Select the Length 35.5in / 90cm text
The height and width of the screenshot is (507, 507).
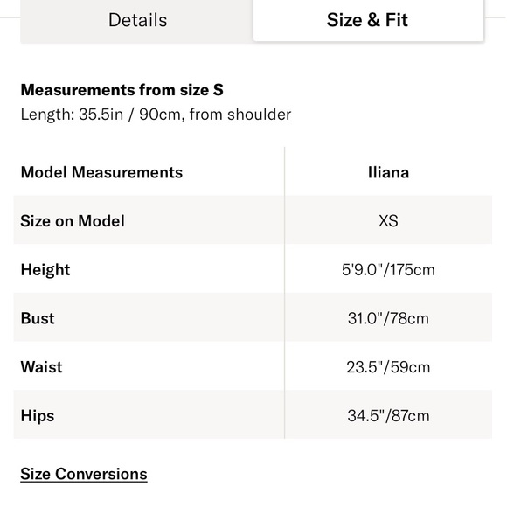156,115
